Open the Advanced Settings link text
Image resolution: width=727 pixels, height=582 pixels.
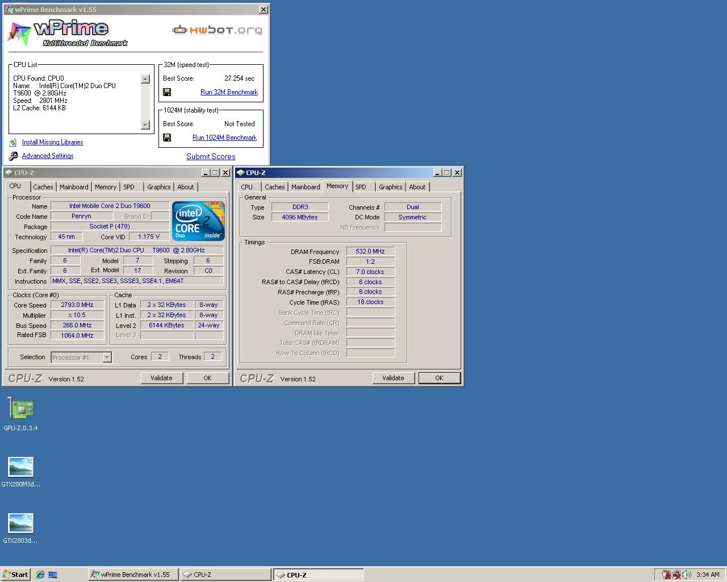pyautogui.click(x=48, y=156)
